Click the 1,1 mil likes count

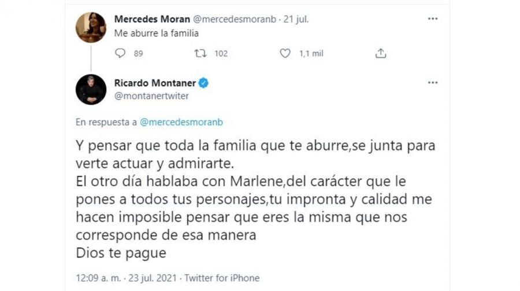(311, 54)
